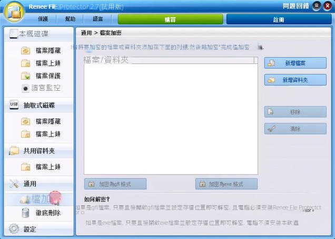Screen dimensions: 335x239
Task: Click inside the empty file list area
Action: pos(171,119)
